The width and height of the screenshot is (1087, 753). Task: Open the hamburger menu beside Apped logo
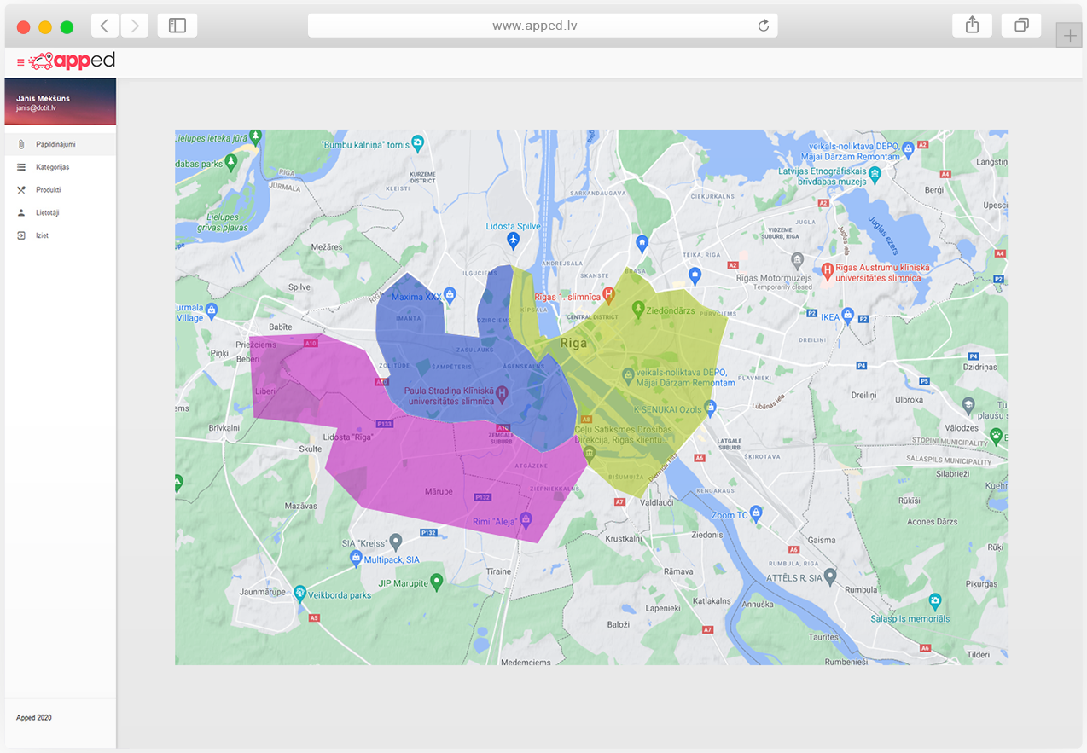pyautogui.click(x=20, y=62)
